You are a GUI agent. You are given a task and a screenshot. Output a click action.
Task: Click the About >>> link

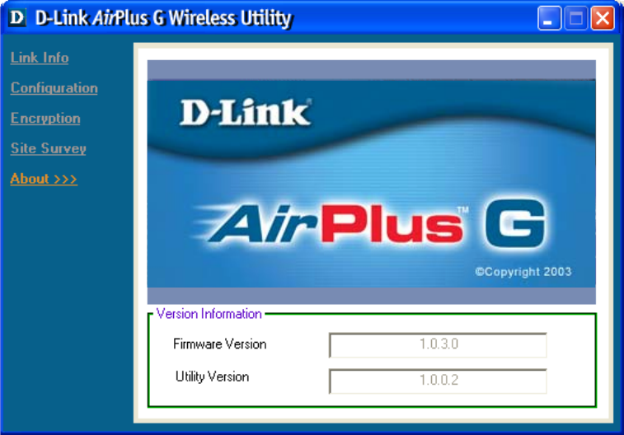(44, 179)
